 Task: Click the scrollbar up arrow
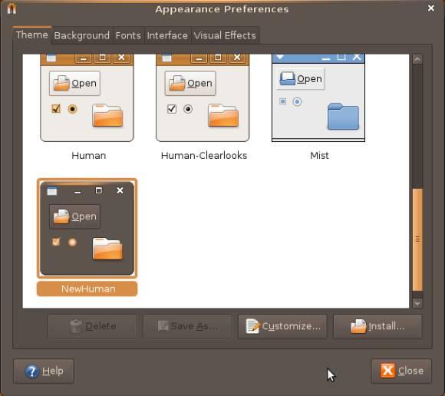point(417,59)
